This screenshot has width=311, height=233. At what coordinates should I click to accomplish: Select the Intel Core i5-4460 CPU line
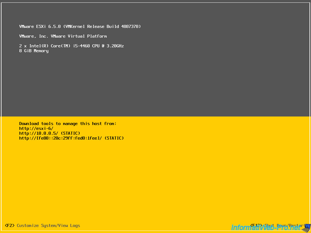[71, 46]
